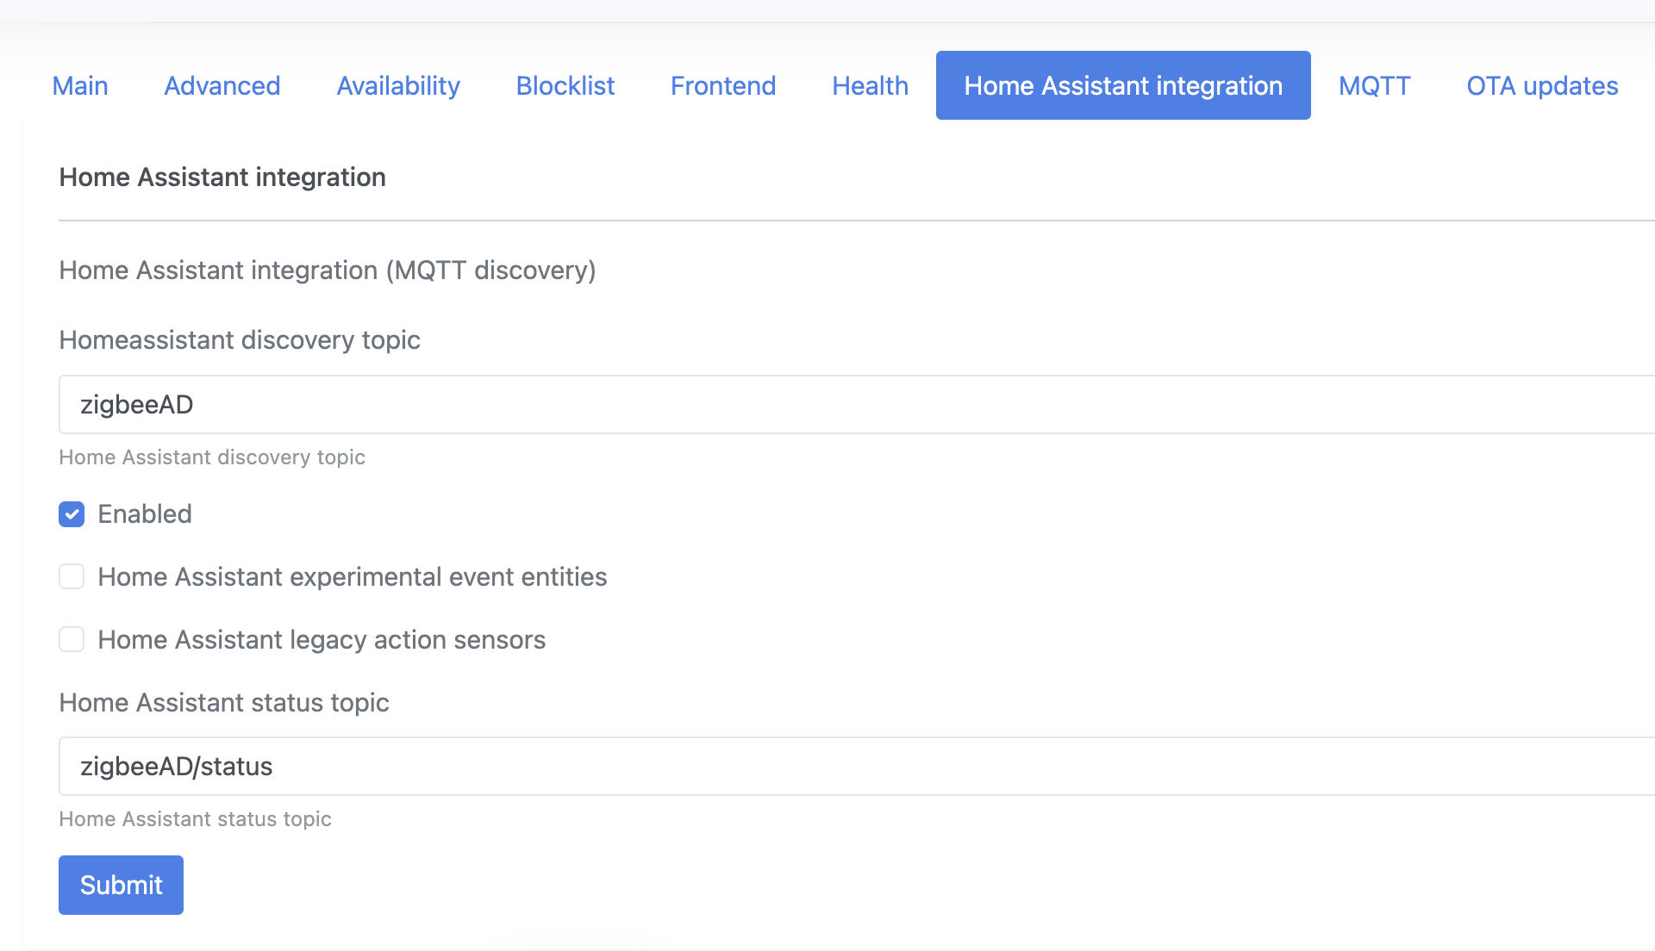Viewport: 1655px width, 951px height.
Task: Open the Advanced tab
Action: point(222,86)
